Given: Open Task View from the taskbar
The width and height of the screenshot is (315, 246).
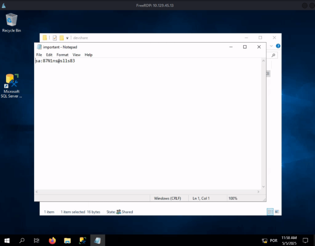Looking at the screenshot, I should coord(37,240).
